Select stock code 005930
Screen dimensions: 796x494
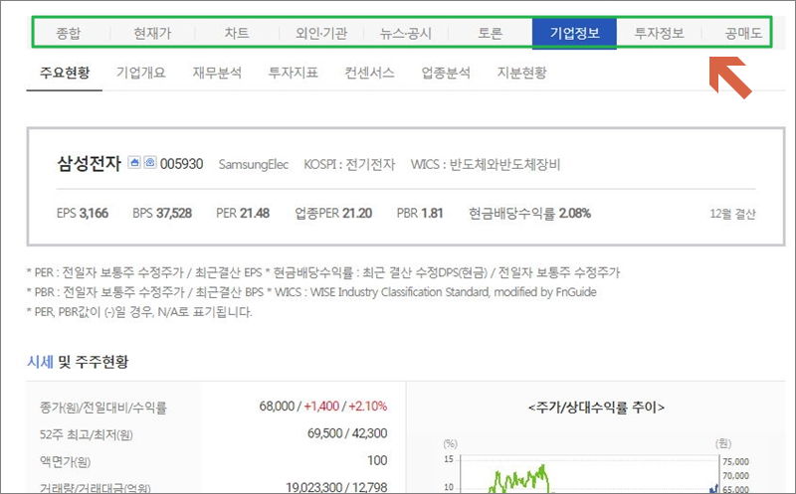pyautogui.click(x=182, y=164)
